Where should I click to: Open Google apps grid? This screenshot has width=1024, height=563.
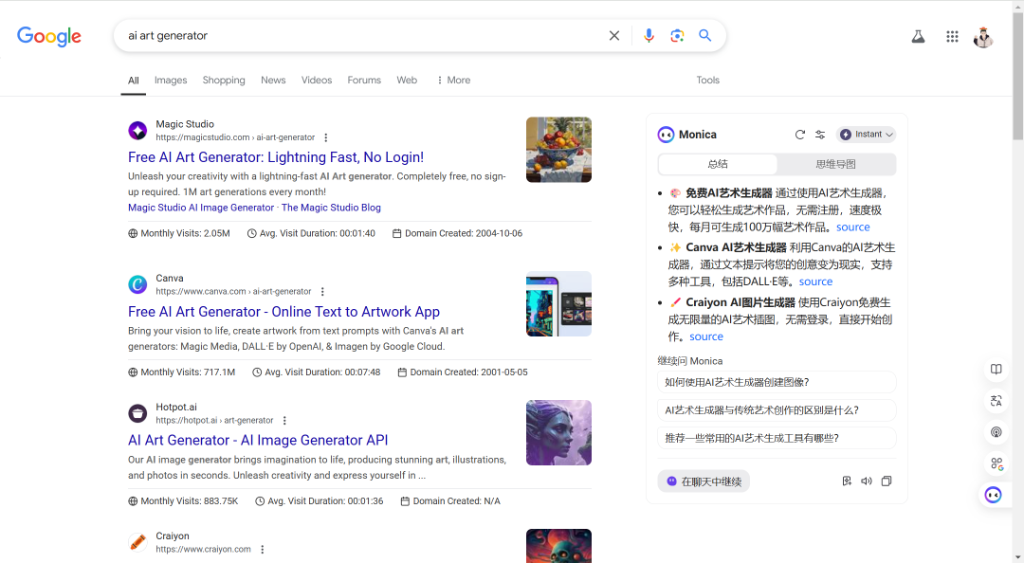952,37
